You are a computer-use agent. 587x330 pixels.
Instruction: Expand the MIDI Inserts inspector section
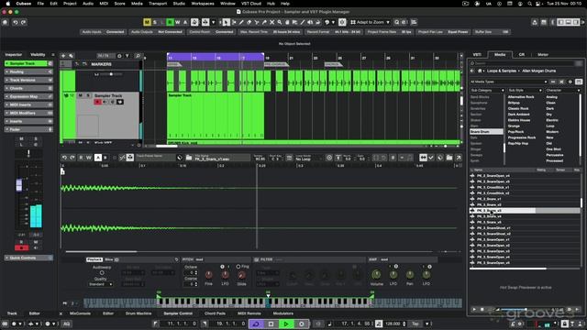28,104
